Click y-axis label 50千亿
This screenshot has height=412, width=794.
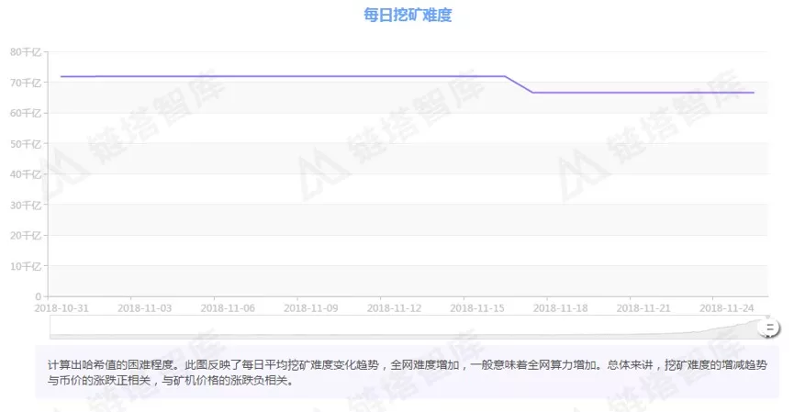[26, 144]
